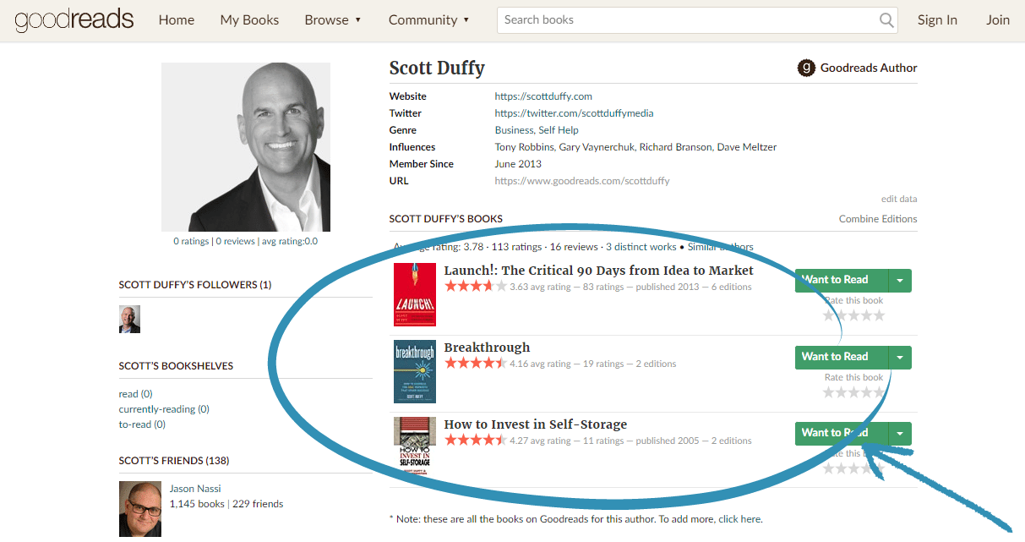Viewport: 1025px width, 542px height.
Task: Open Jason Nassi's profile photo
Action: pyautogui.click(x=140, y=509)
